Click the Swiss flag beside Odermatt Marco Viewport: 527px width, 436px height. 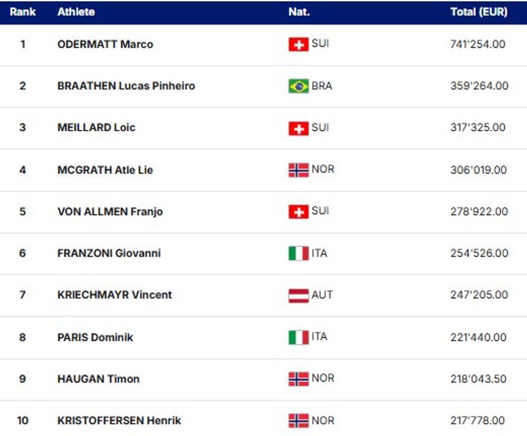pos(298,45)
